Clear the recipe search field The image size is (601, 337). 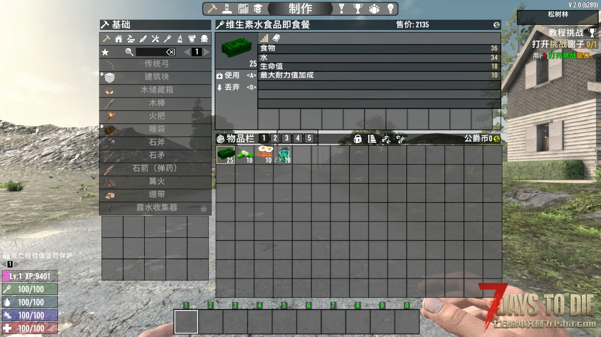coord(171,52)
